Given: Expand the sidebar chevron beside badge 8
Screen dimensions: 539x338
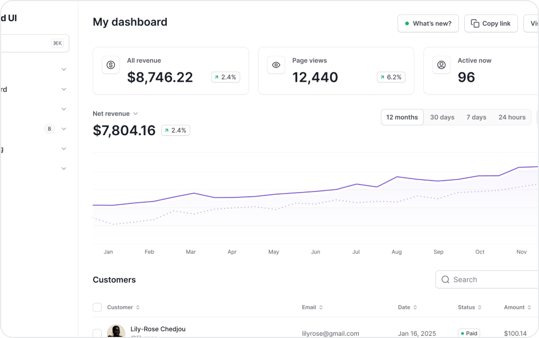Looking at the screenshot, I should 64,129.
